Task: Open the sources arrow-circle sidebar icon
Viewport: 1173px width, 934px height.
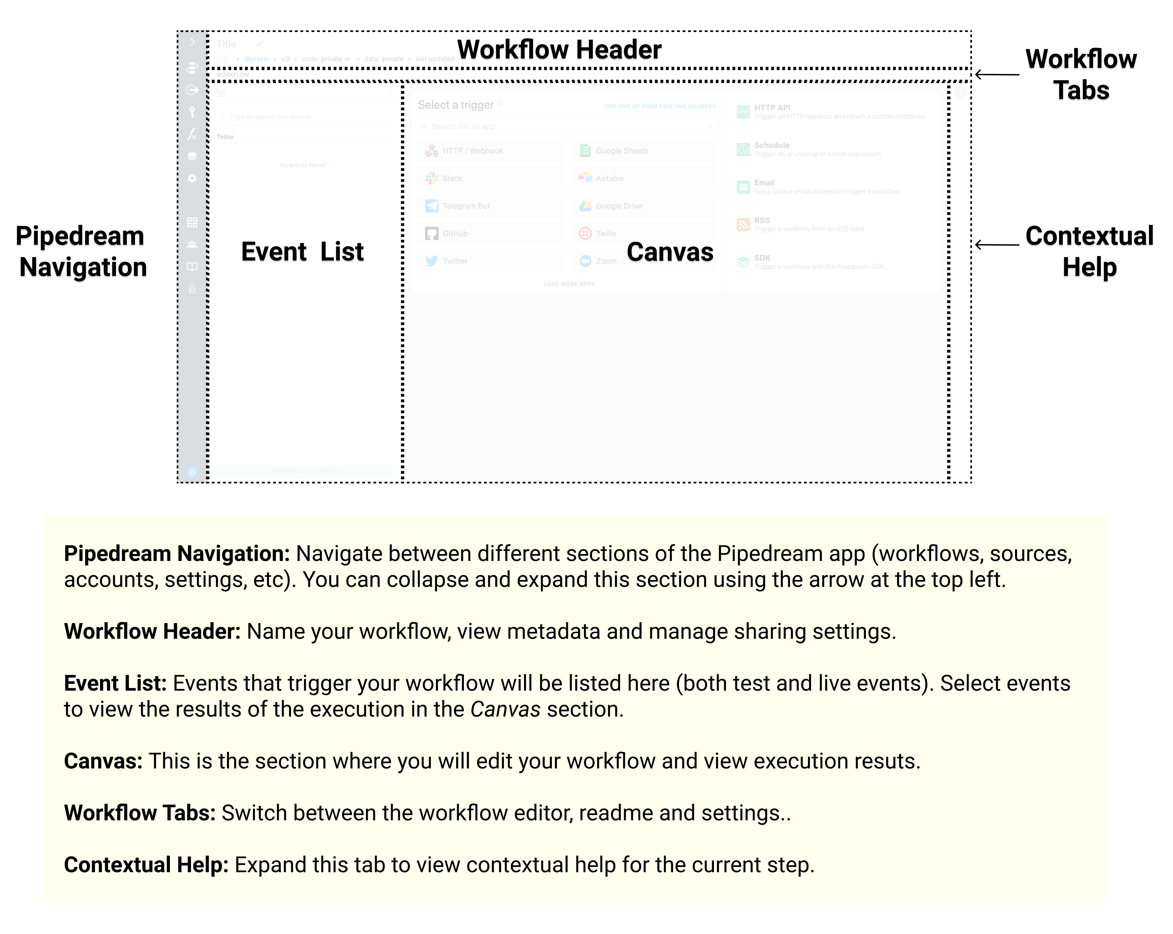Action: pyautogui.click(x=192, y=90)
